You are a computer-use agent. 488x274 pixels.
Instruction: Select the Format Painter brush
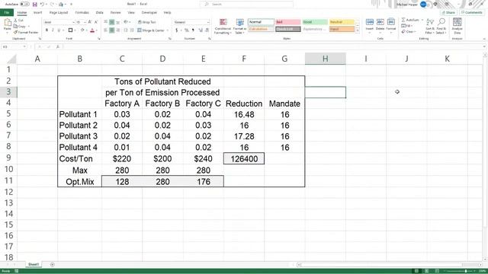(15, 32)
